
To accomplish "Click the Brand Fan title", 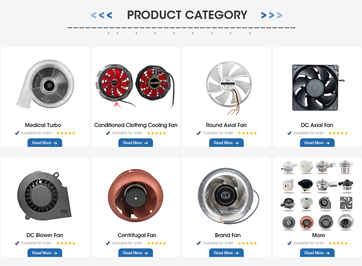I will coord(228,235).
